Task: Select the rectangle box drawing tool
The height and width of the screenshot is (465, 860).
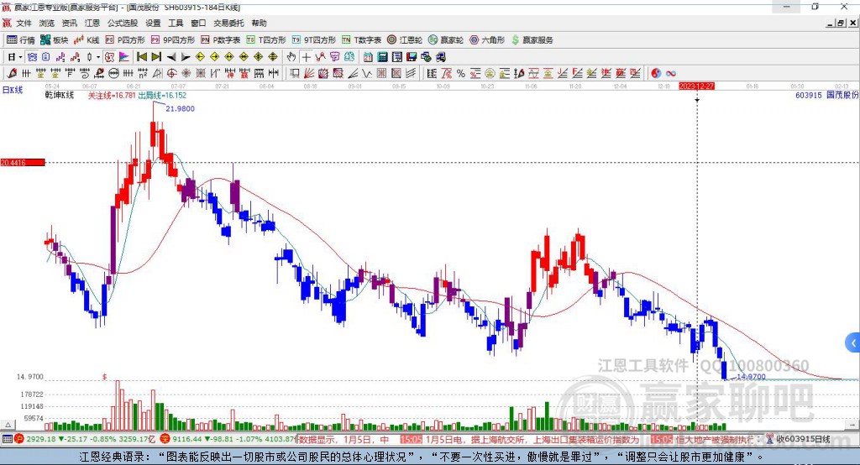Action: pos(295,74)
